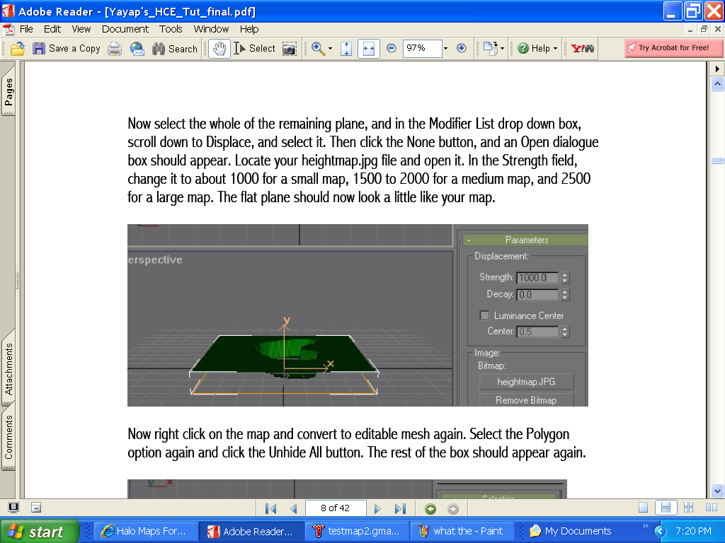The height and width of the screenshot is (543, 725).
Task: Open the rotate view dropdown arrow
Action: pyautogui.click(x=502, y=48)
